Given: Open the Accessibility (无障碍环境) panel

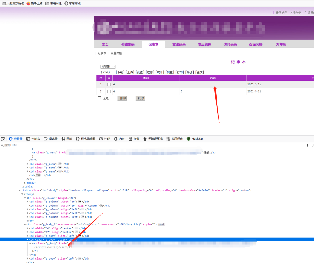Looking at the screenshot, I should [153, 139].
